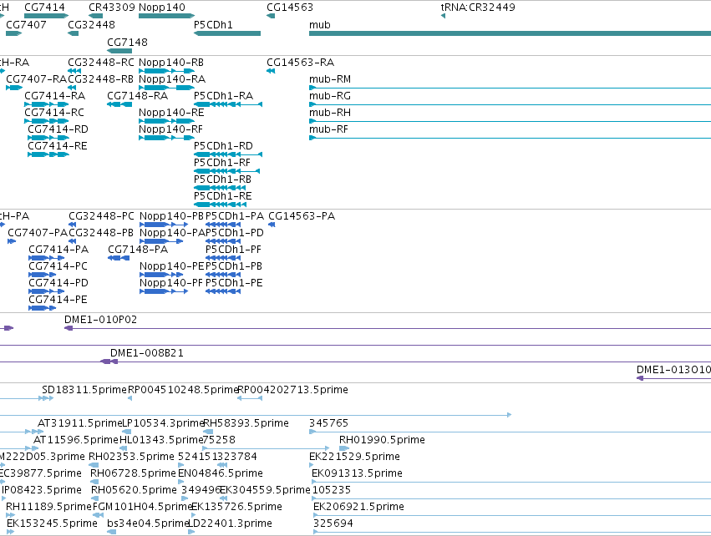The height and width of the screenshot is (536, 711).
Task: Select EST RP004202713.5prime
Action: click(x=250, y=398)
